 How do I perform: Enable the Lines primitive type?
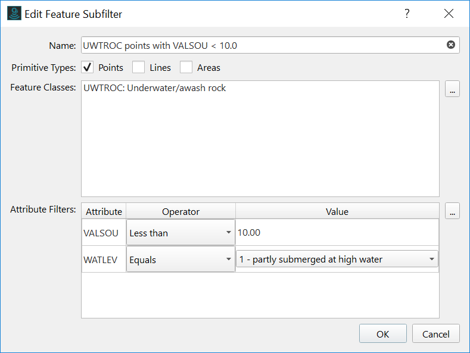click(138, 67)
